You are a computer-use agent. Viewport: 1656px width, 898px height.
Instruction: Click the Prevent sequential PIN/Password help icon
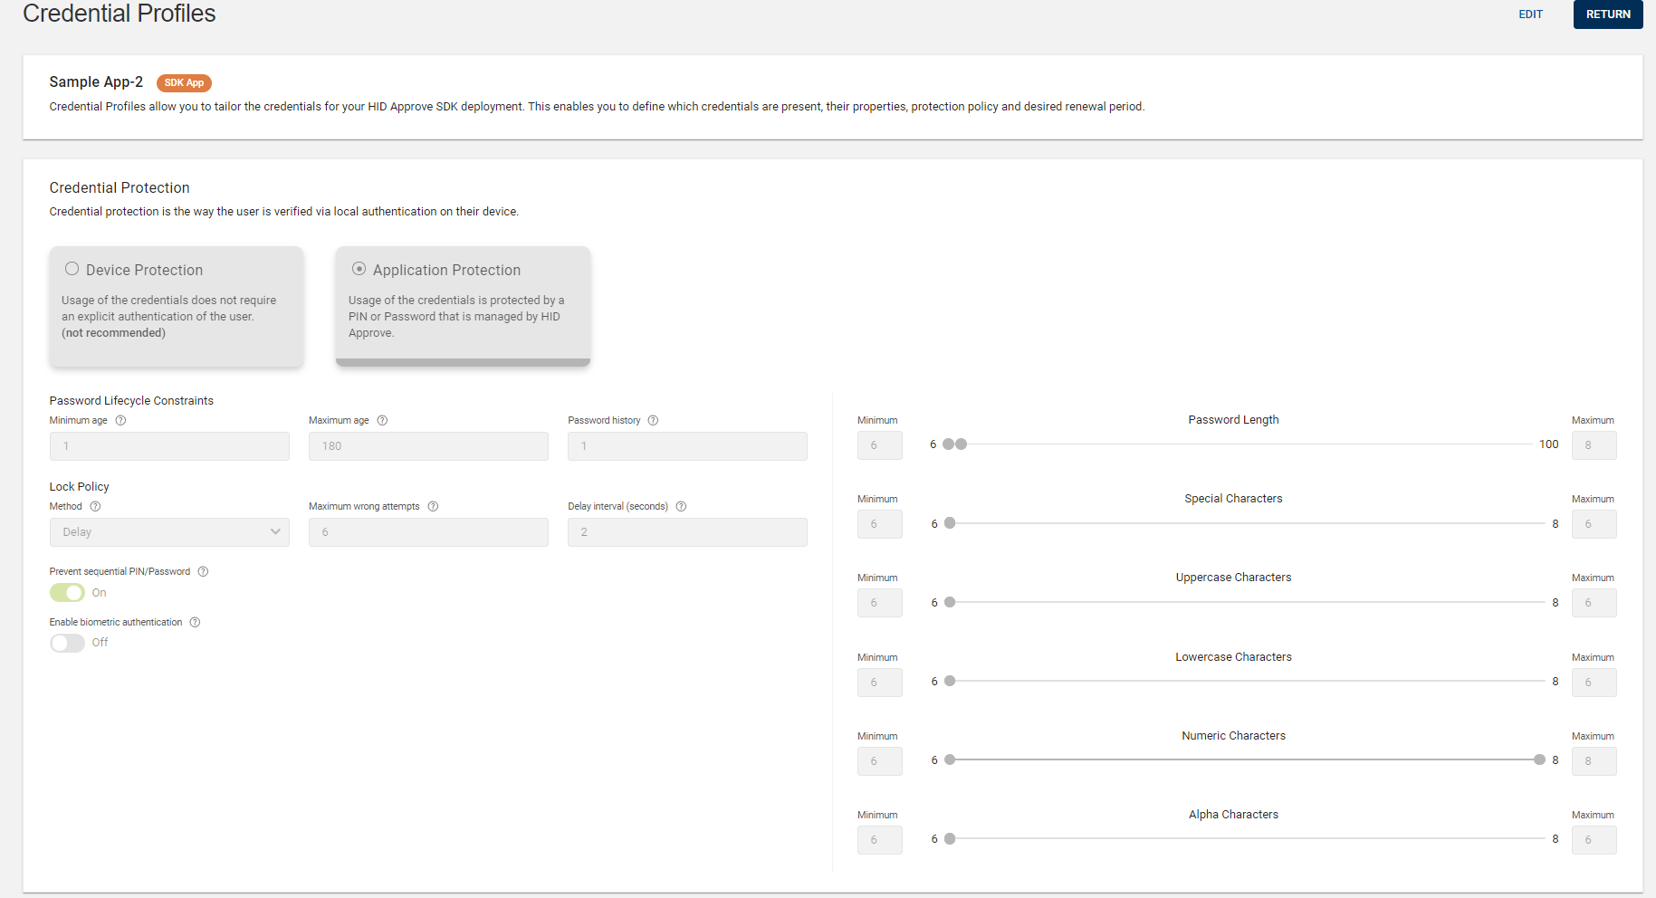pos(203,571)
